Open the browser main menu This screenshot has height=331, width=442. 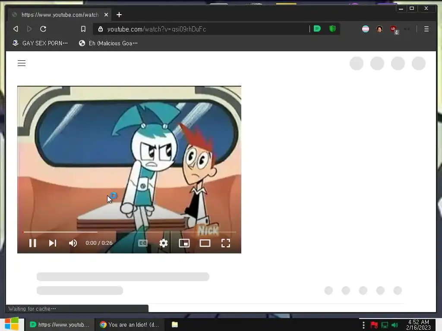tap(426, 29)
